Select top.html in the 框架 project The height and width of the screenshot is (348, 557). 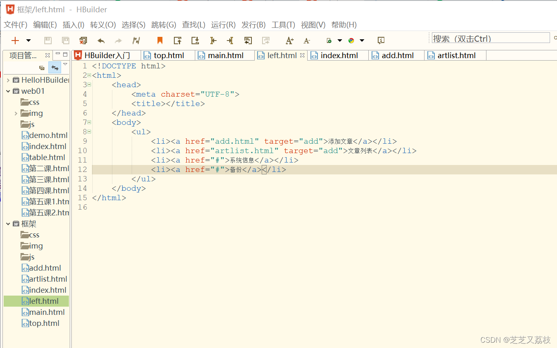(41, 323)
